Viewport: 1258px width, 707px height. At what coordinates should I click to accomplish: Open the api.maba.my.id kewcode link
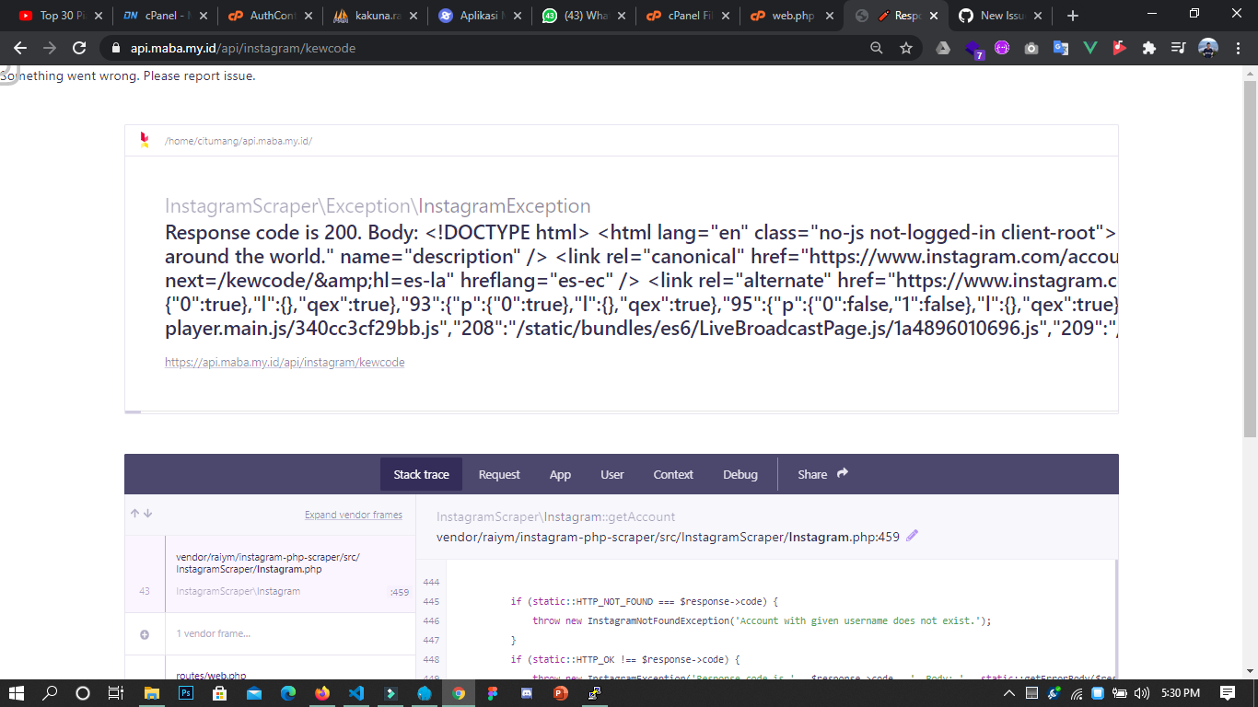pos(284,363)
